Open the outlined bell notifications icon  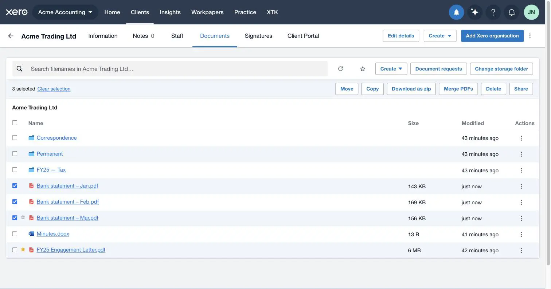512,12
